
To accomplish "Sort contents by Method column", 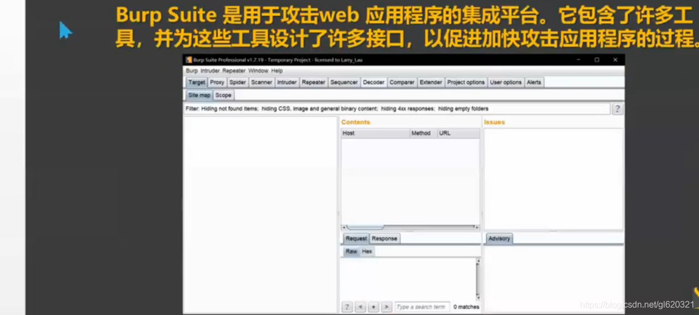I will pyautogui.click(x=423, y=133).
